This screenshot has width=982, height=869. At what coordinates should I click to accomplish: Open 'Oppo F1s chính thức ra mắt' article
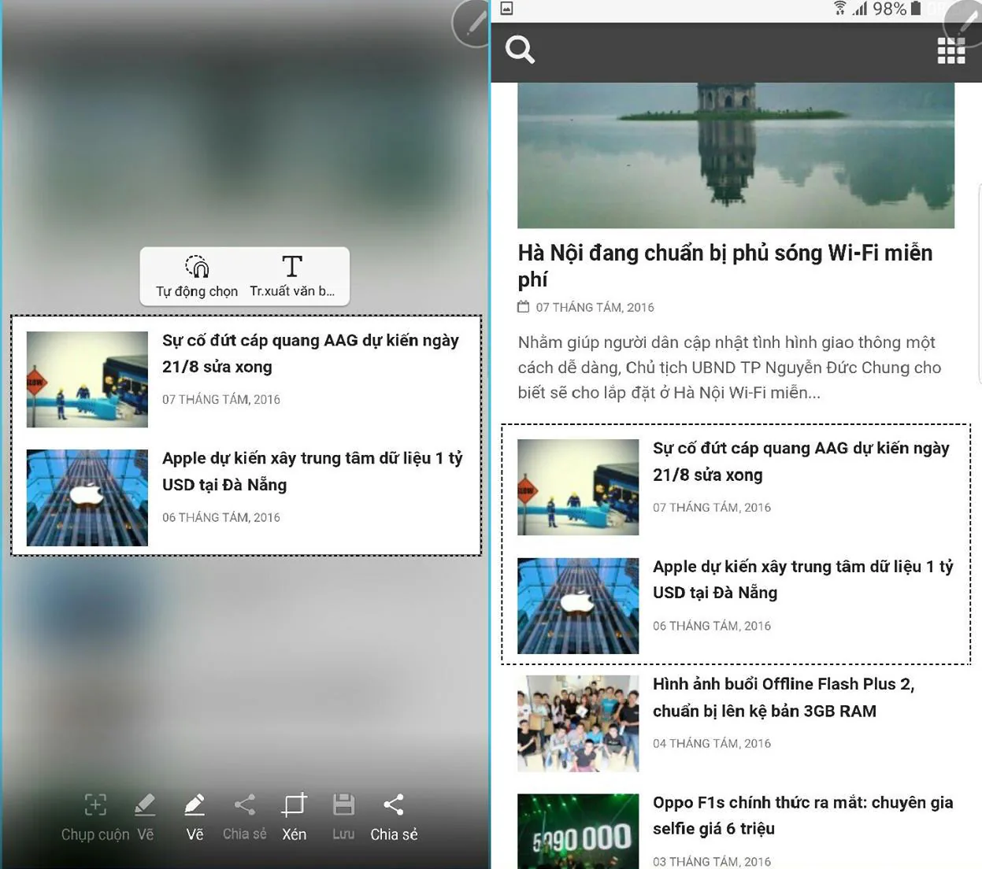[803, 815]
